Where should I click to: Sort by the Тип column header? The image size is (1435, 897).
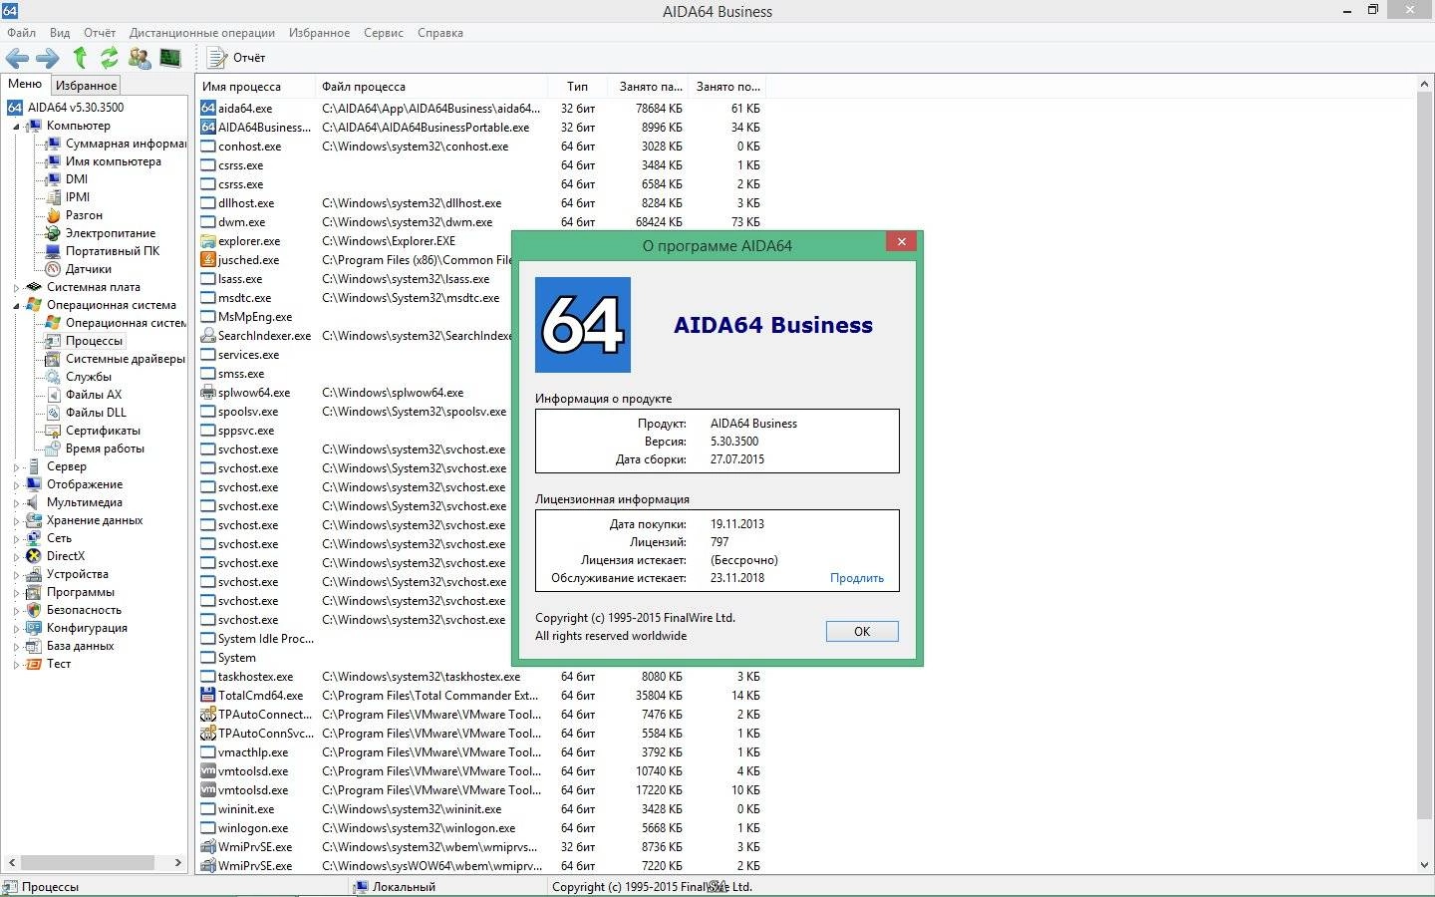click(577, 87)
